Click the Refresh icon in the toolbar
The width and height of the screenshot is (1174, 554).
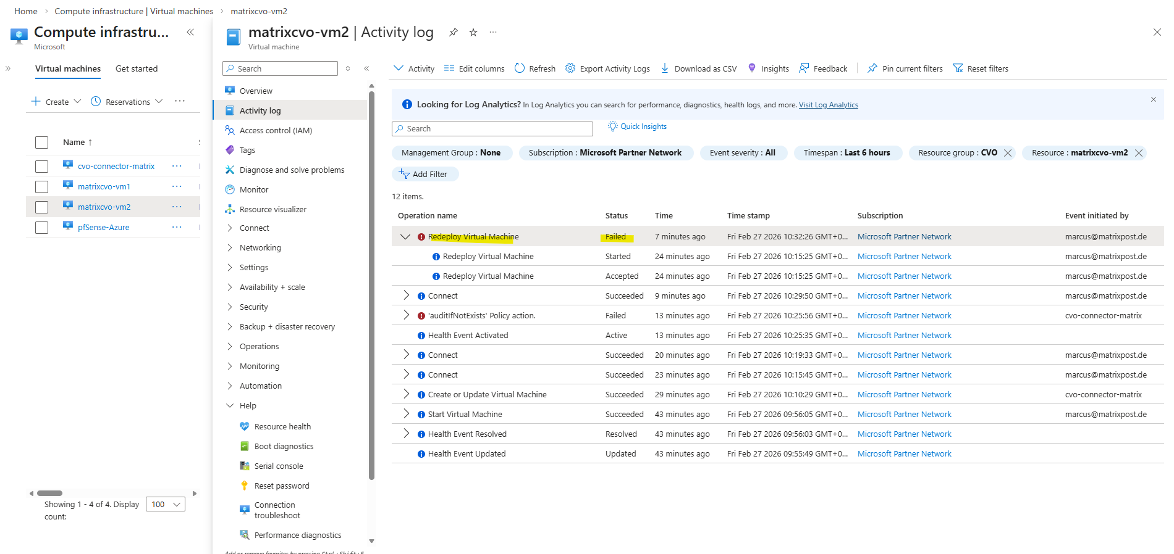tap(520, 68)
